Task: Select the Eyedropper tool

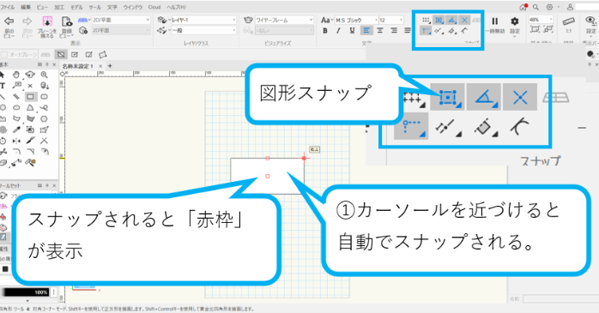Action: point(16,129)
